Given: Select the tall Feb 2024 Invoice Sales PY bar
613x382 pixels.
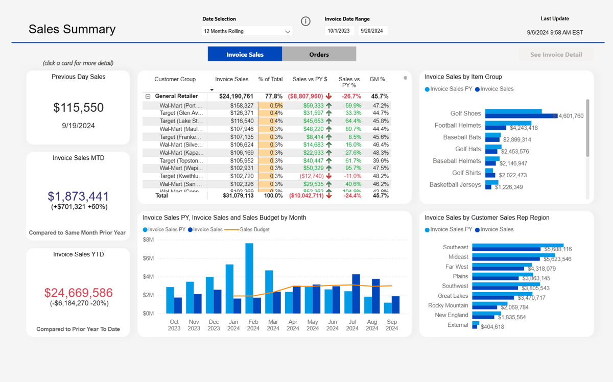Looking at the screenshot, I should 249,278.
